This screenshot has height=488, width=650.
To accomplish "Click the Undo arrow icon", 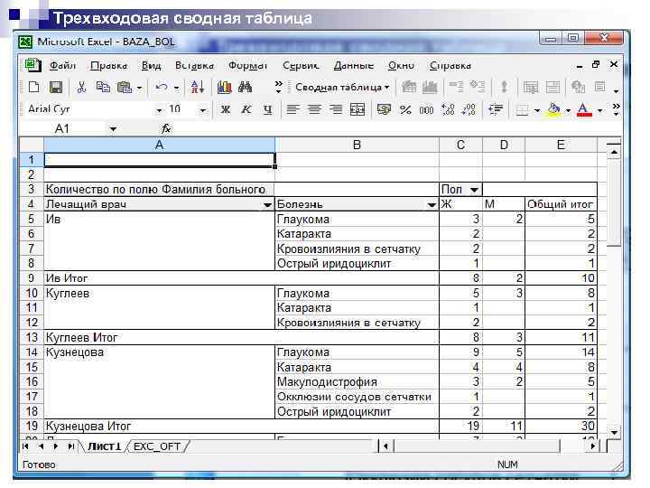I will point(162,87).
